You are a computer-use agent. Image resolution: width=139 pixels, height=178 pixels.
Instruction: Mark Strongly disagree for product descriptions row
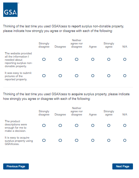click(x=44, y=125)
